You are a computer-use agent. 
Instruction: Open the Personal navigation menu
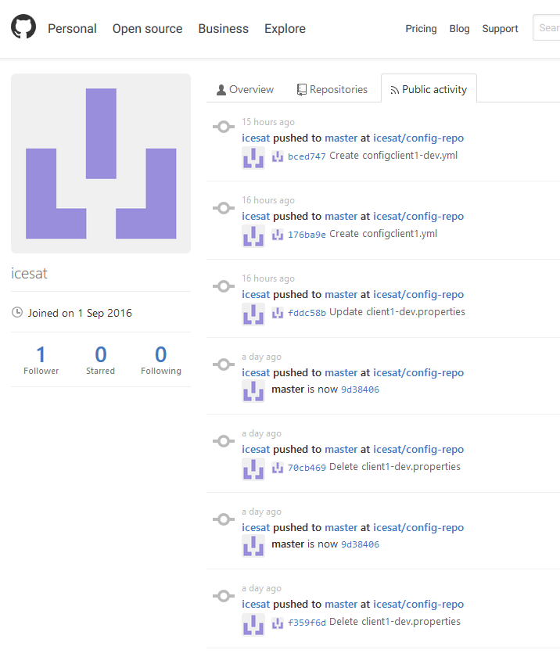click(72, 28)
